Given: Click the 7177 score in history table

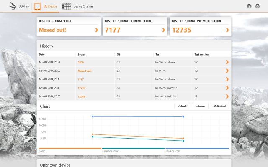Looking at the screenshot, I should [81, 79].
